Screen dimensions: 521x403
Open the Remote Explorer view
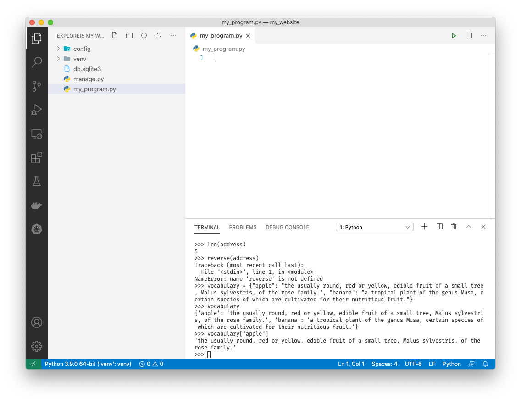37,134
